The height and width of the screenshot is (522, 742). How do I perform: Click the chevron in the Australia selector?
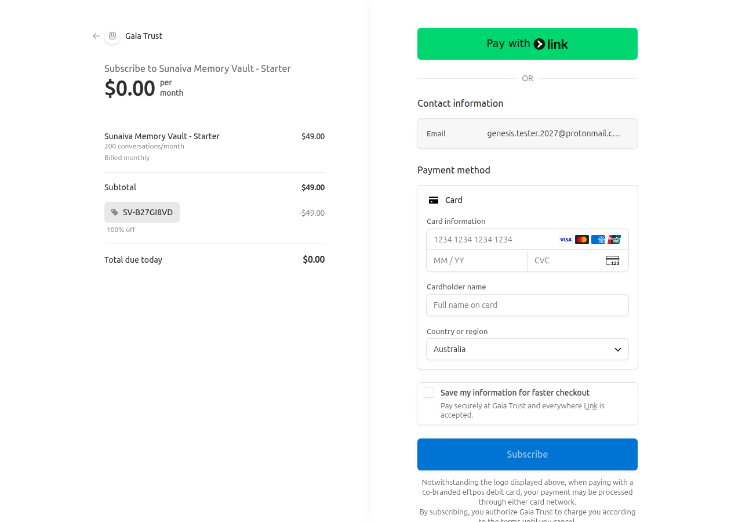(x=618, y=349)
